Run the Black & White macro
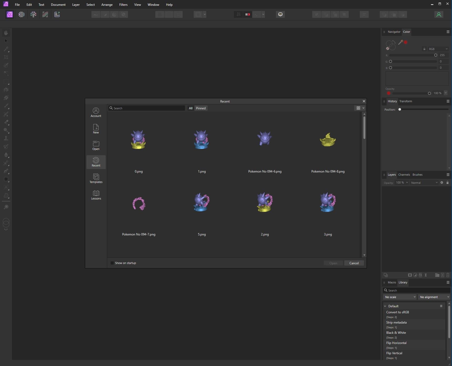This screenshot has height=366, width=452. (x=414, y=335)
